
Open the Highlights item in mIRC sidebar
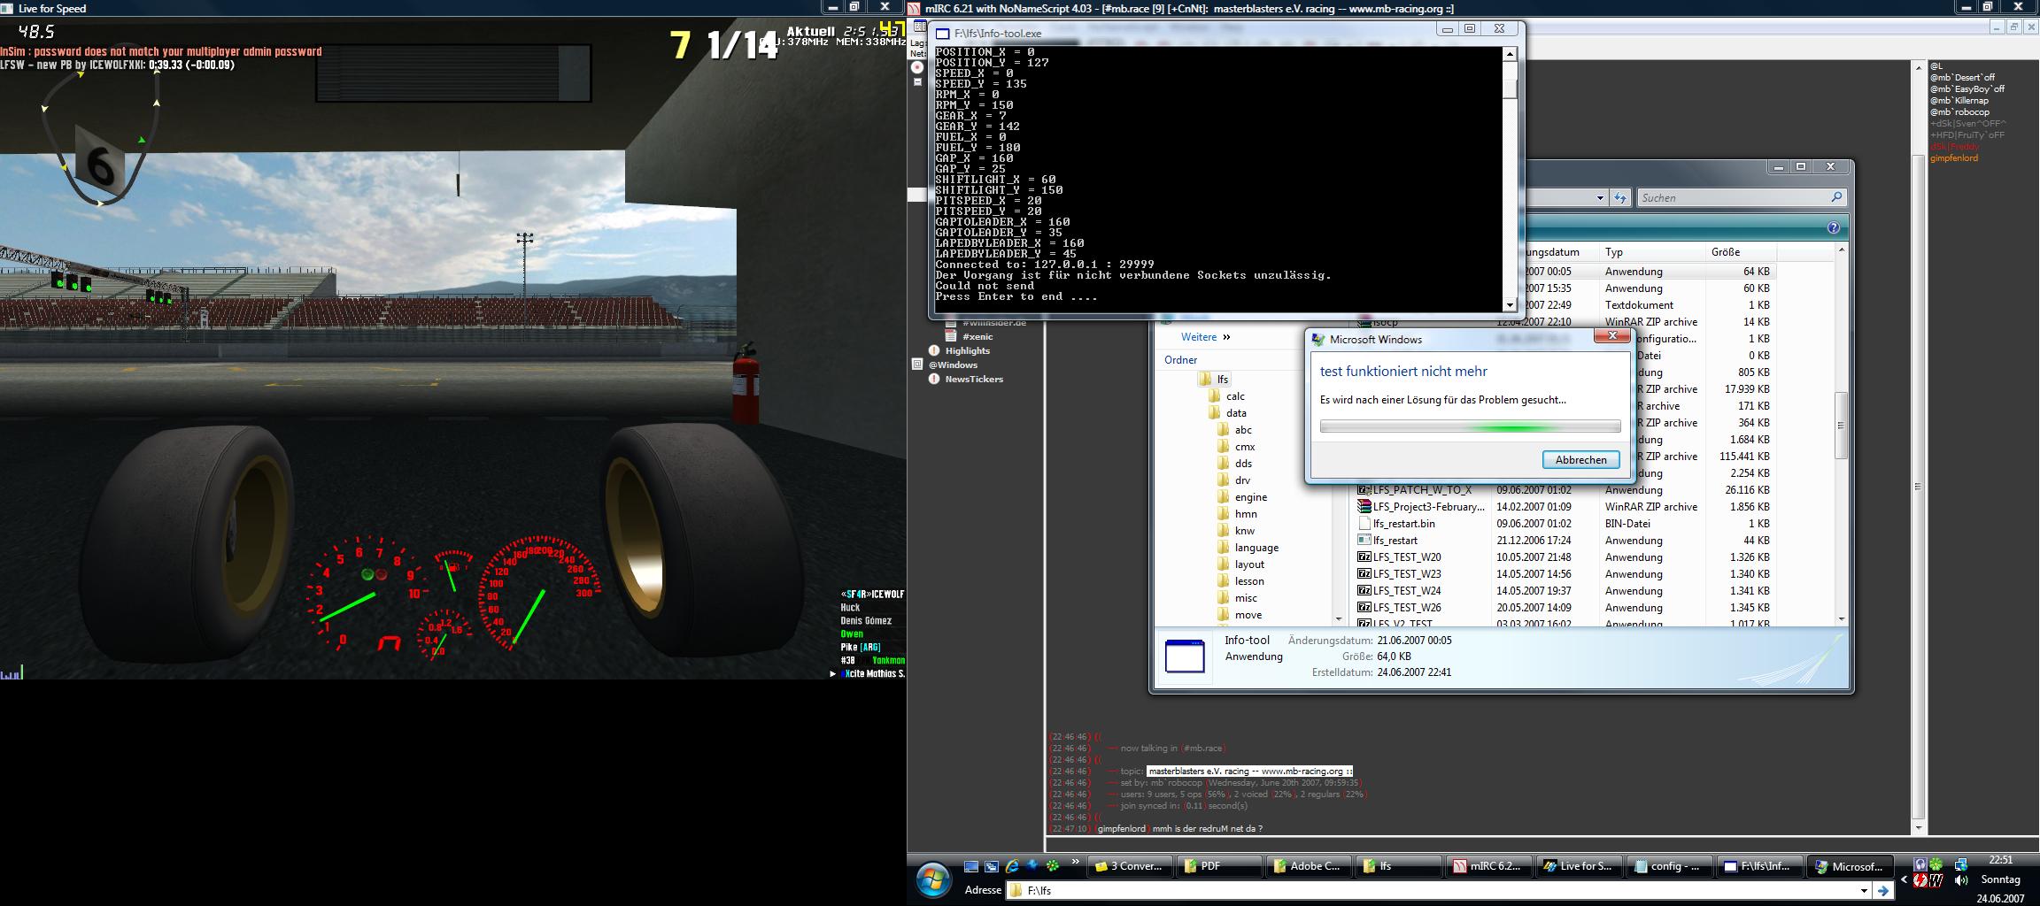[967, 351]
